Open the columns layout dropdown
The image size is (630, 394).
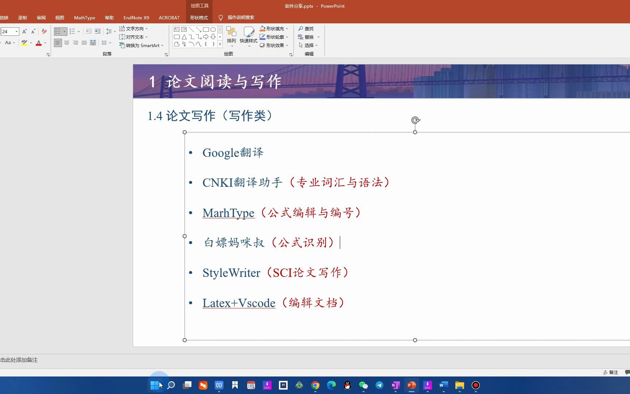(106, 43)
